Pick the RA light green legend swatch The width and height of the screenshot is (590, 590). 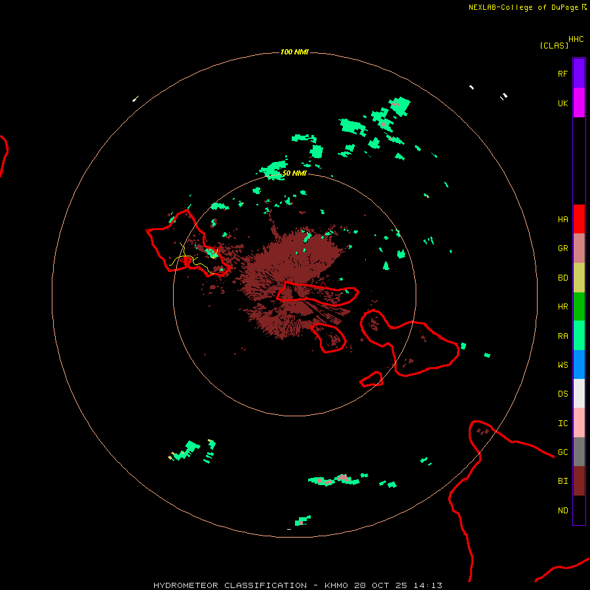579,336
